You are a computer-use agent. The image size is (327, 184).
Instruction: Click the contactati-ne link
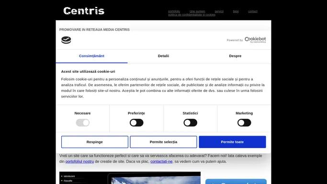click(x=161, y=161)
